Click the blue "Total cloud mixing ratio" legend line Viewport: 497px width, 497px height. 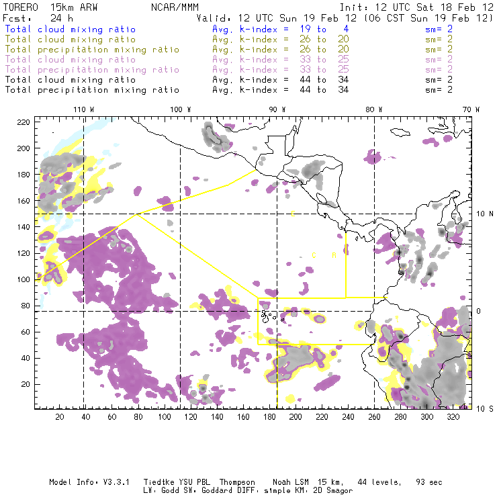point(71,29)
